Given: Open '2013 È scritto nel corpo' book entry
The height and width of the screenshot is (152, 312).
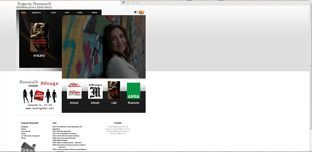Looking at the screenshot, I should pyautogui.click(x=67, y=128).
